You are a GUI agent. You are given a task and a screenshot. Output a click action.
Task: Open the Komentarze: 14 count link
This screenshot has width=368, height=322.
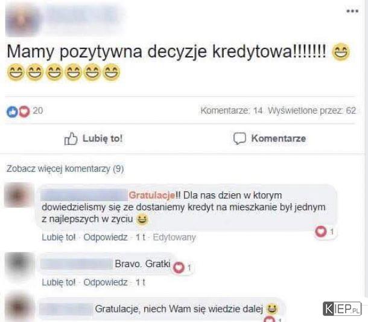(x=232, y=111)
